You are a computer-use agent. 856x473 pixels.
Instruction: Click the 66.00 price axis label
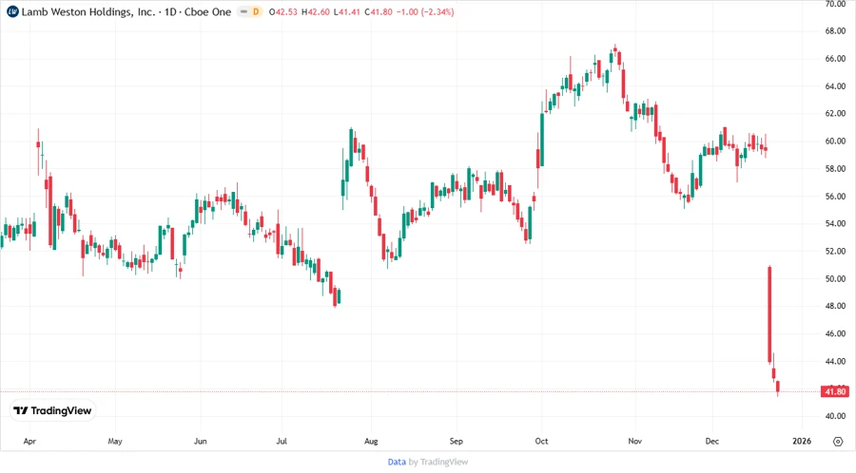[x=835, y=59]
